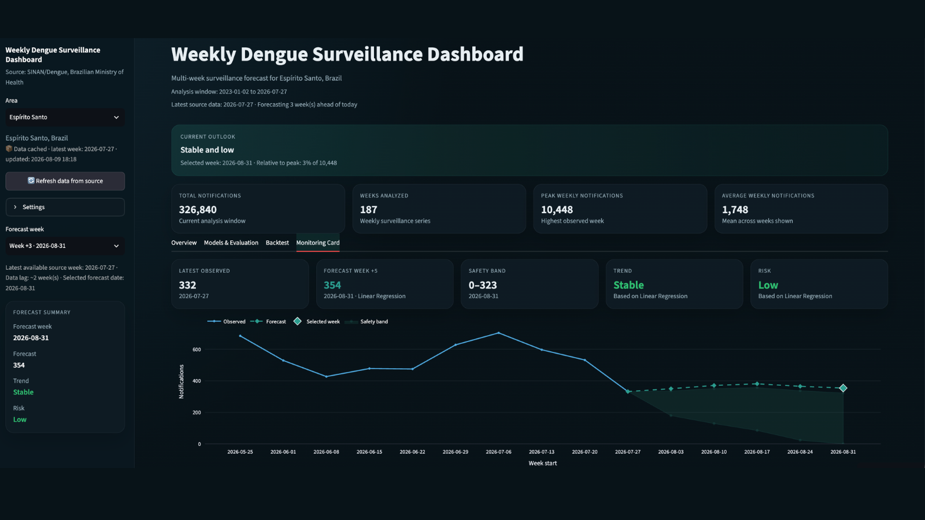This screenshot has width=925, height=520.
Task: Click the Analysis window date range text
Action: (x=229, y=91)
